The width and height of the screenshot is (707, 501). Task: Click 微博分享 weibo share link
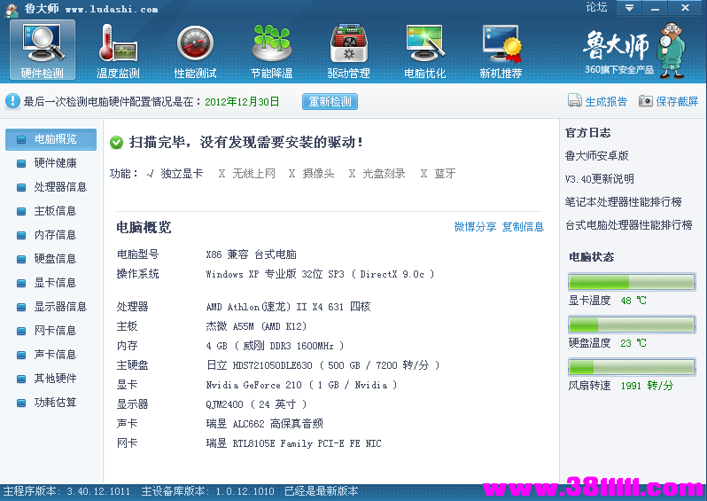(475, 227)
